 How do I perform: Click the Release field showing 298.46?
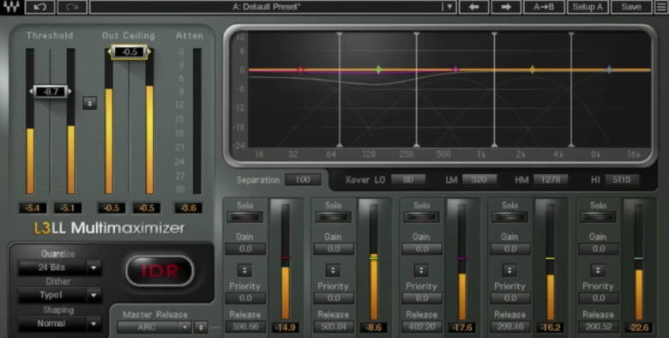click(509, 327)
